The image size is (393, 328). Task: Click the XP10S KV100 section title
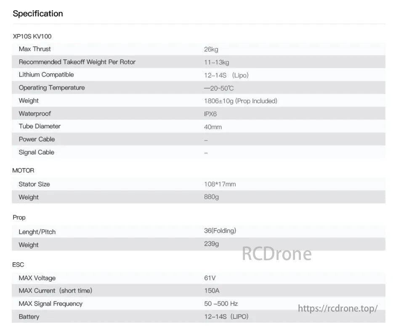pos(32,36)
